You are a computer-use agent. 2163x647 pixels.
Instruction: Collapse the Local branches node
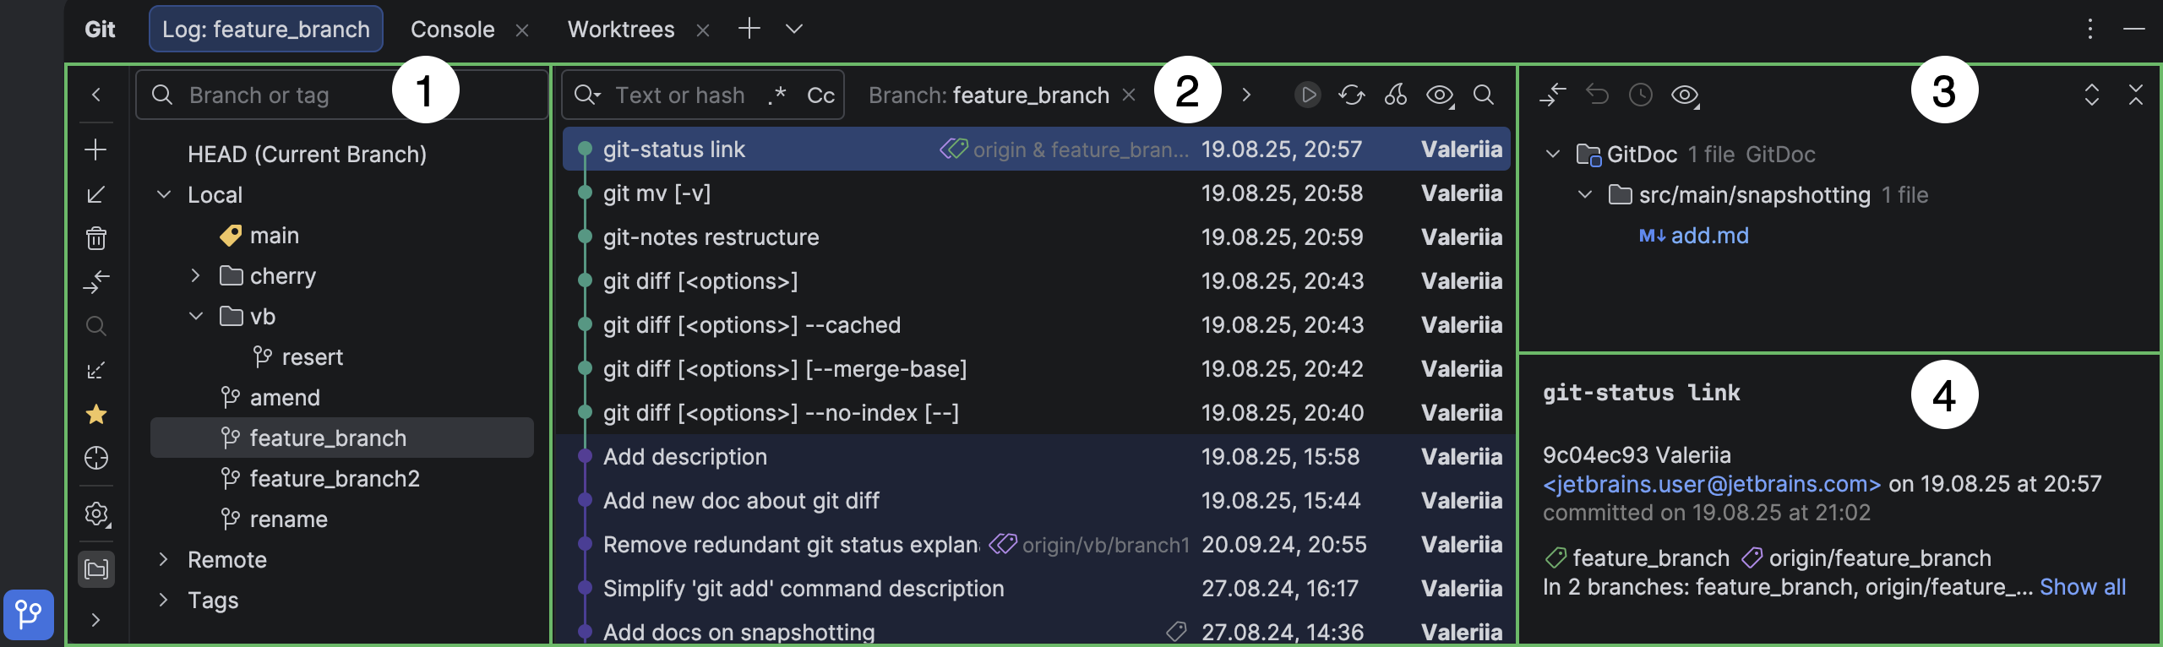click(x=164, y=194)
